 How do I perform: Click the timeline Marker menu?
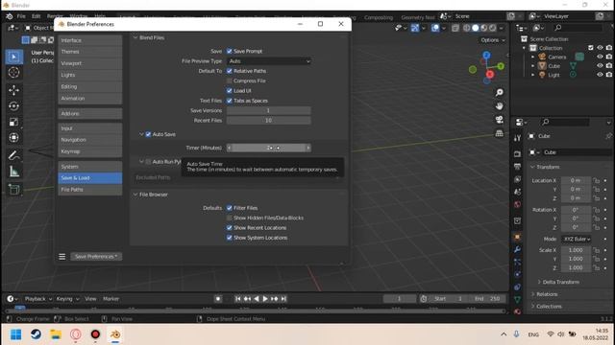tap(111, 299)
